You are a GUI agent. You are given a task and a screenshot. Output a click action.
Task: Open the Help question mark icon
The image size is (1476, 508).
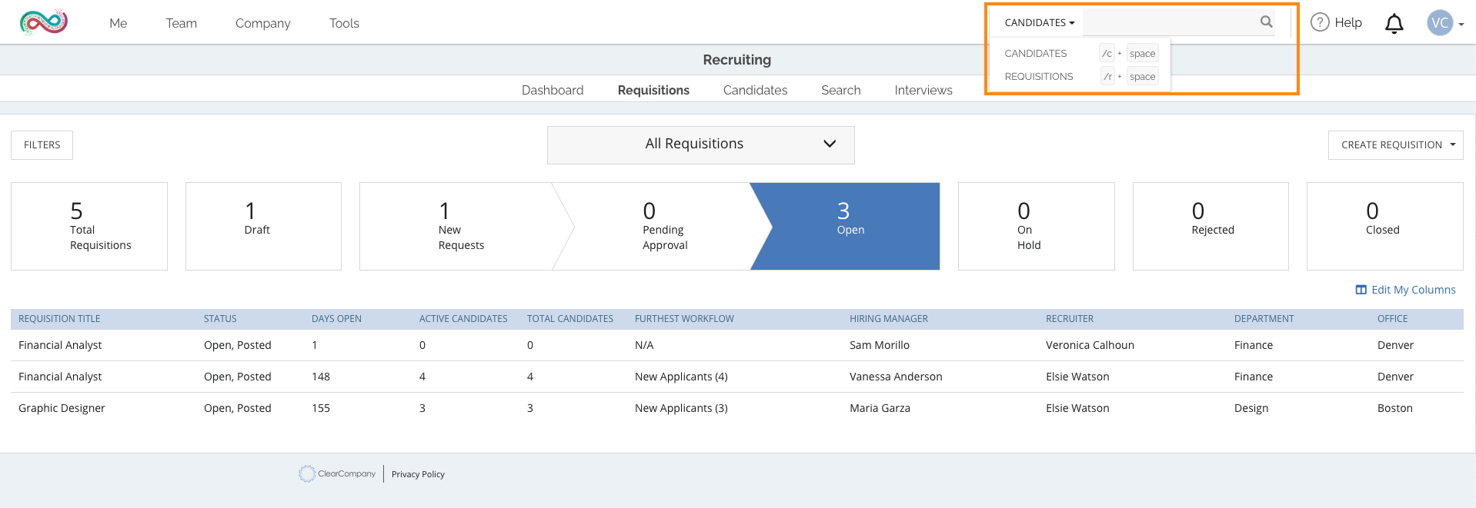pos(1320,22)
